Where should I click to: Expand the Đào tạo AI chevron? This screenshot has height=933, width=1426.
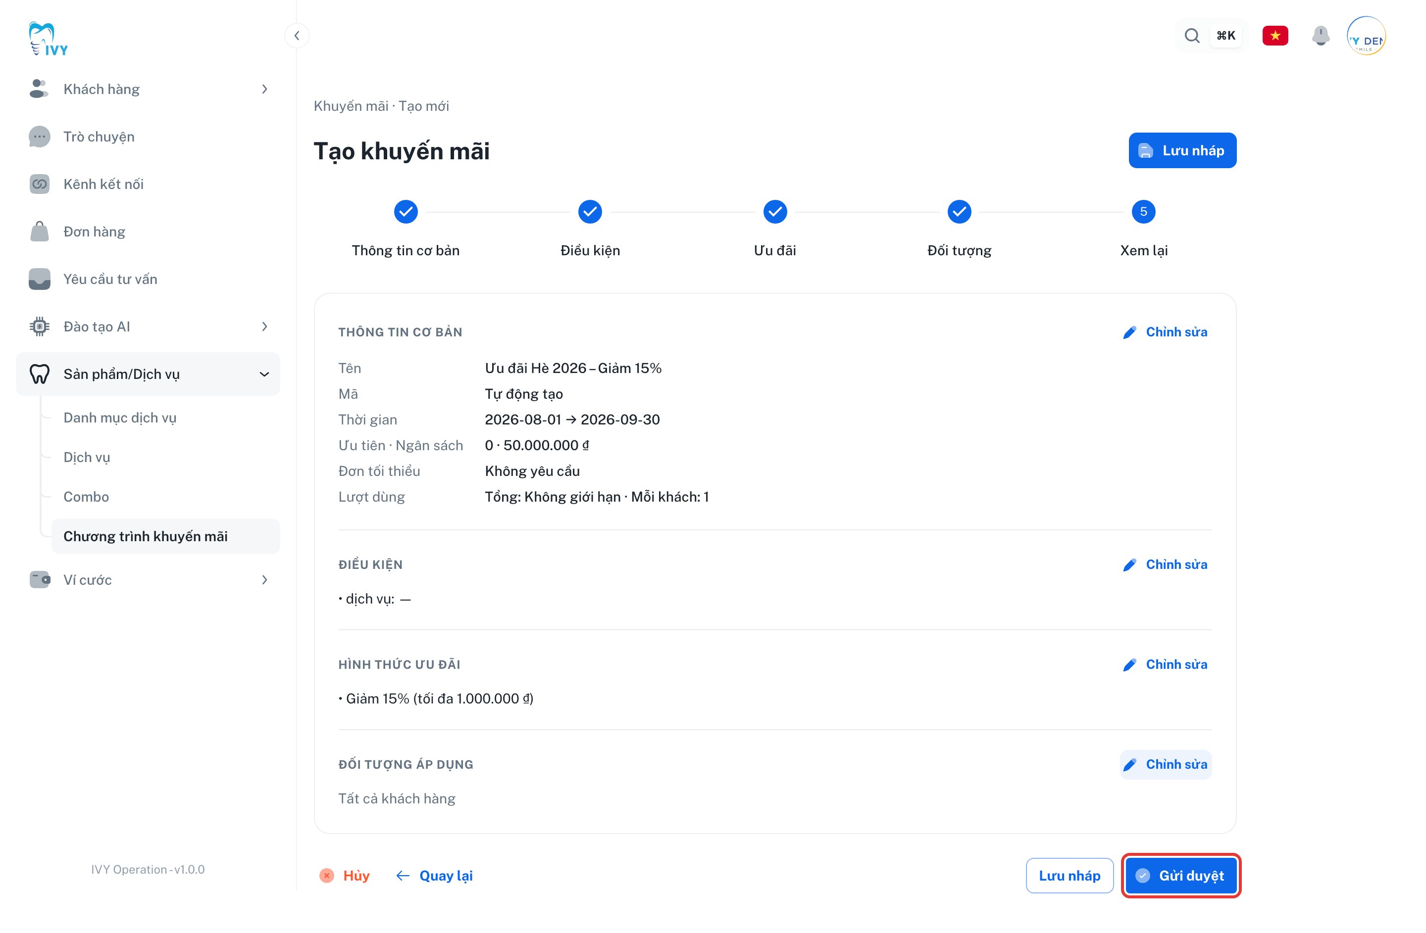click(x=264, y=326)
